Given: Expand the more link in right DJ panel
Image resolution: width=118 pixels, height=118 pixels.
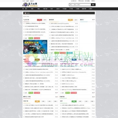Looking at the screenshot, I should (93, 20).
